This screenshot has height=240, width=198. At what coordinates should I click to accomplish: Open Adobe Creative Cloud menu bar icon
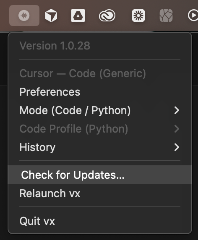[x=107, y=16]
